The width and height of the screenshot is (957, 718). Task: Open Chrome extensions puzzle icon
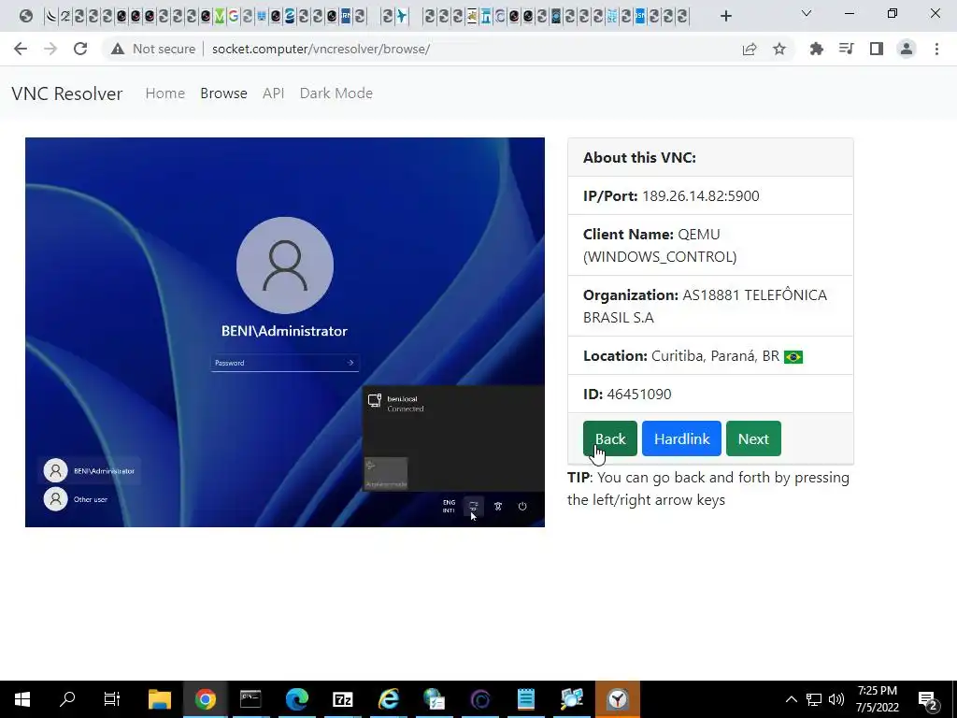point(817,49)
